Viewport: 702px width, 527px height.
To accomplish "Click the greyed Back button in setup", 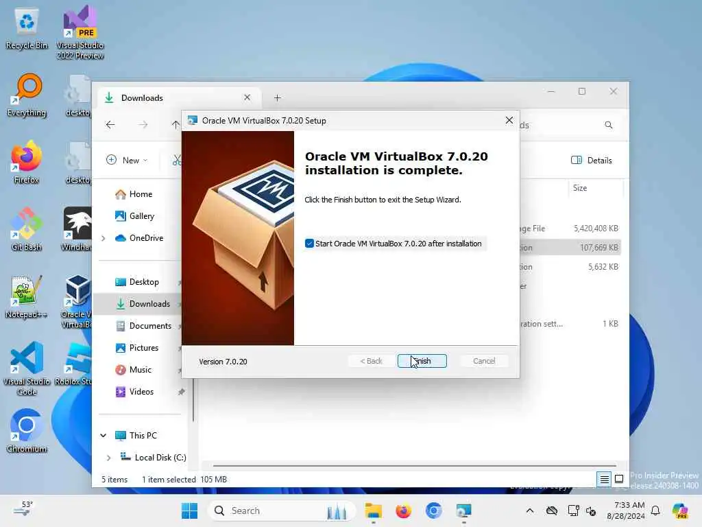I will (x=371, y=361).
